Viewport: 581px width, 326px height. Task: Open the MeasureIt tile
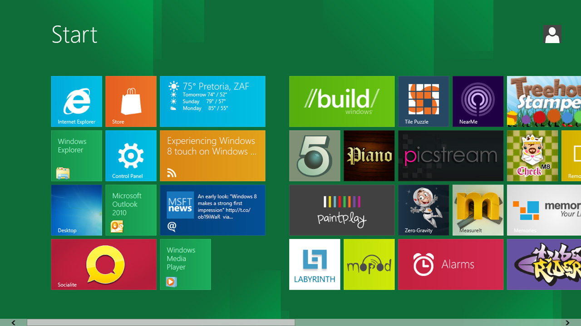(x=478, y=210)
